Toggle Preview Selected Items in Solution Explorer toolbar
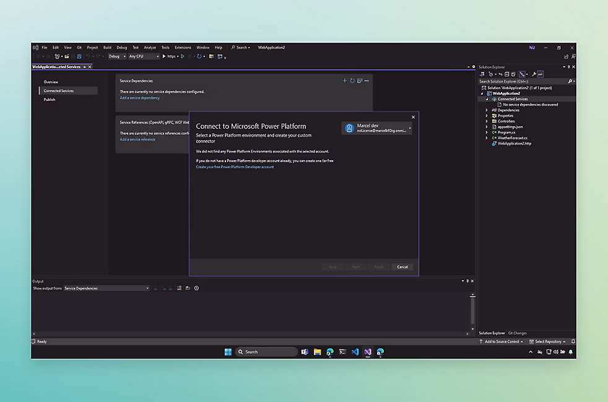The width and height of the screenshot is (608, 402). (540, 74)
